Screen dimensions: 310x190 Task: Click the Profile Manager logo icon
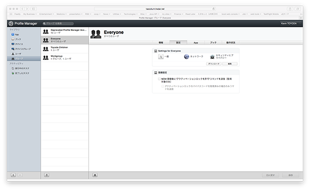click(x=11, y=23)
